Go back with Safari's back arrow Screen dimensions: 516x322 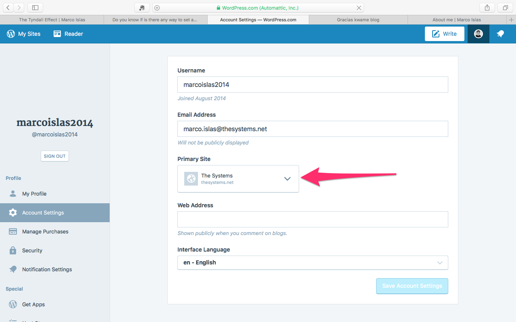click(8, 8)
